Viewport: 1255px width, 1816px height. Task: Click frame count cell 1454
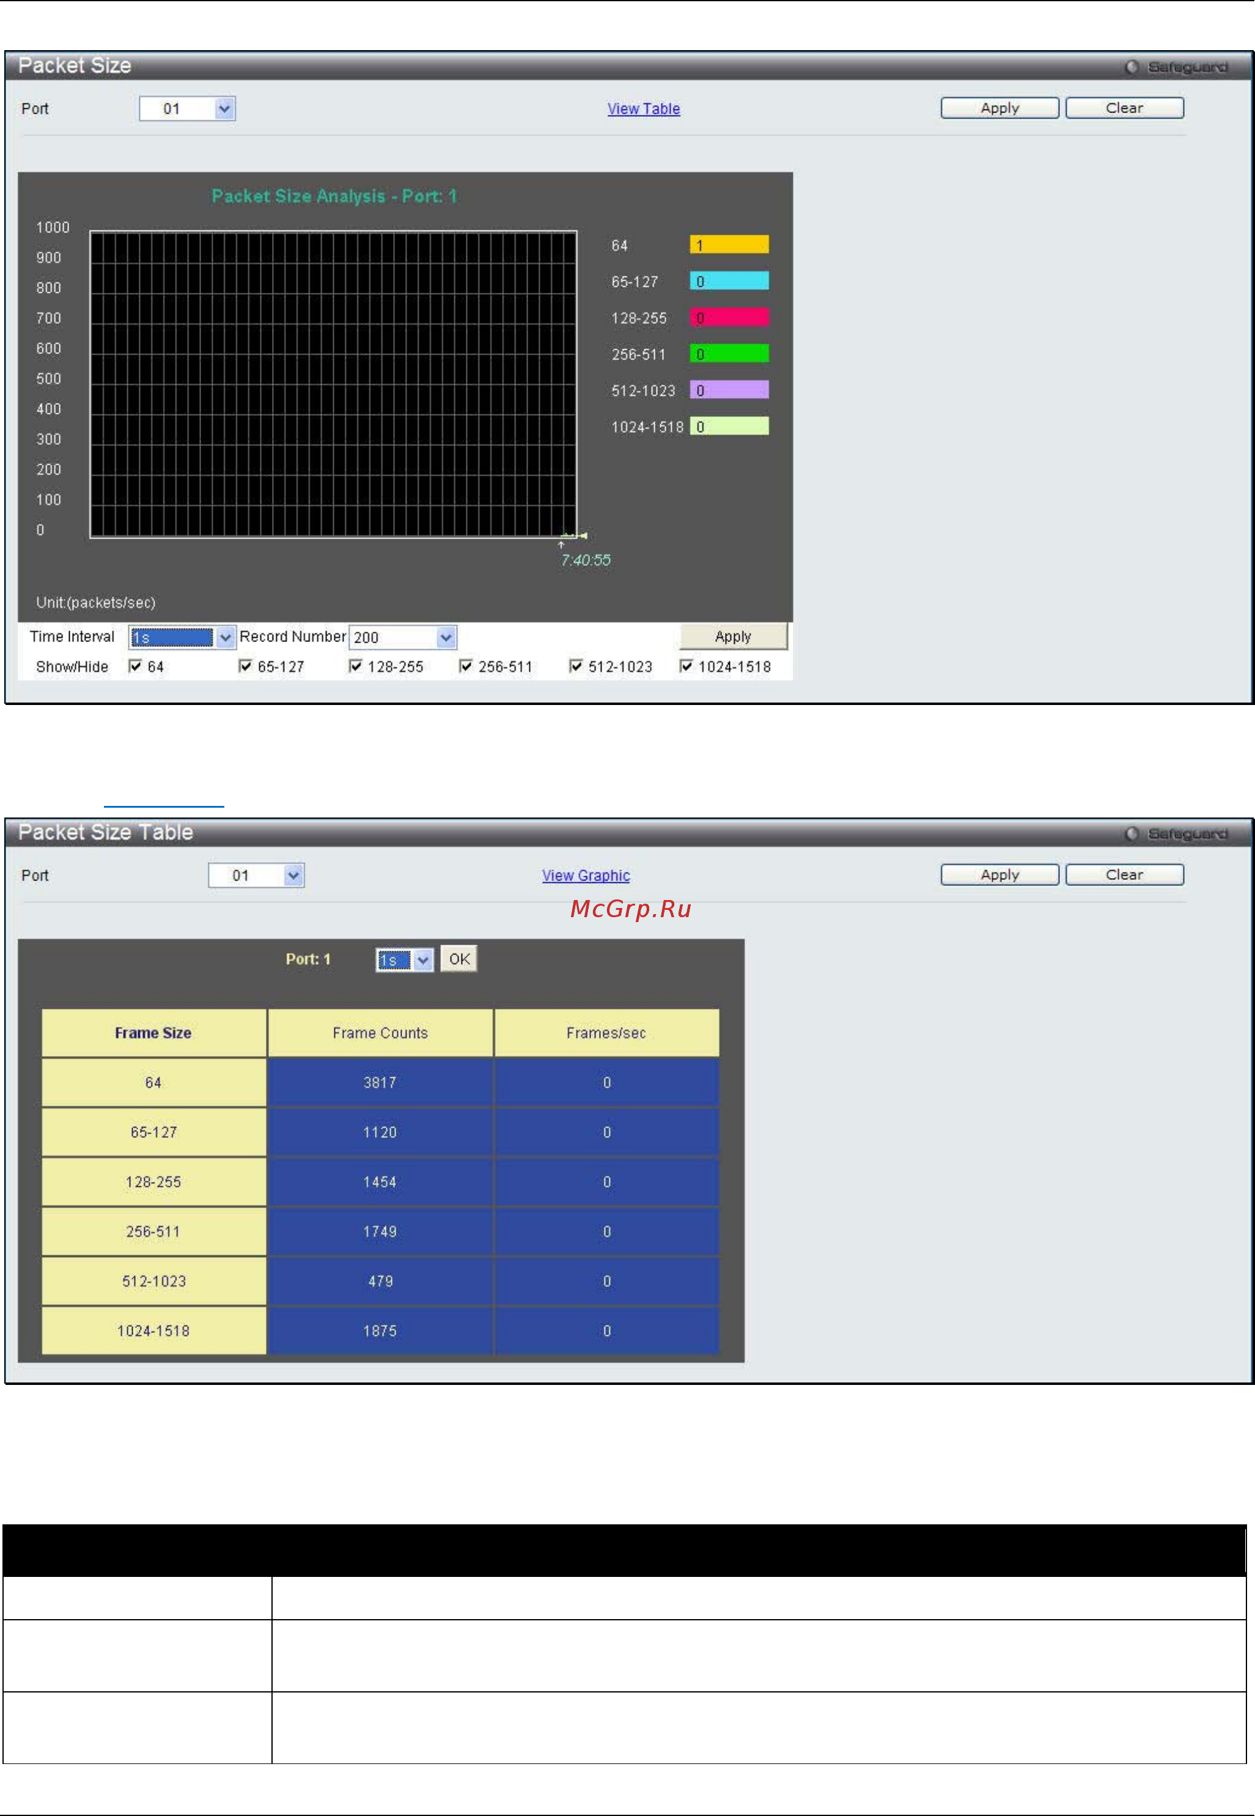tap(380, 1182)
